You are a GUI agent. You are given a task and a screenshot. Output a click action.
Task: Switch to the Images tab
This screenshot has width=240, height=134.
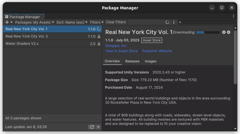(x=150, y=61)
